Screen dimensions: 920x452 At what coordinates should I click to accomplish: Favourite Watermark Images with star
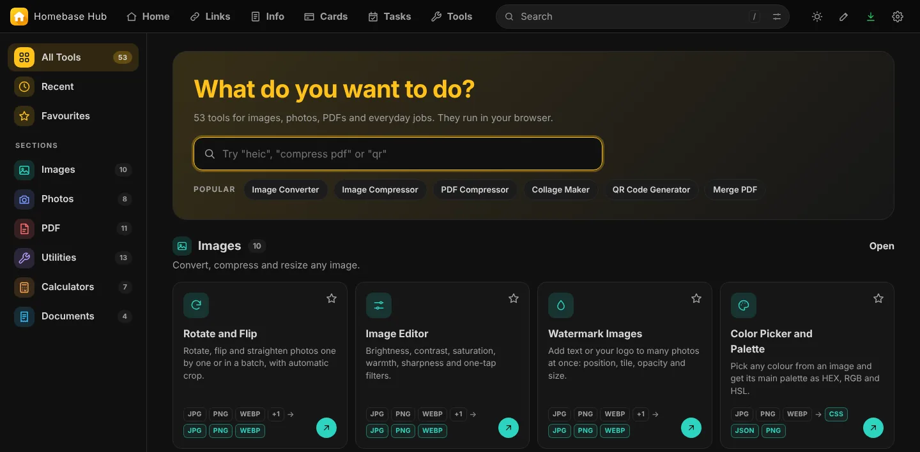(696, 298)
